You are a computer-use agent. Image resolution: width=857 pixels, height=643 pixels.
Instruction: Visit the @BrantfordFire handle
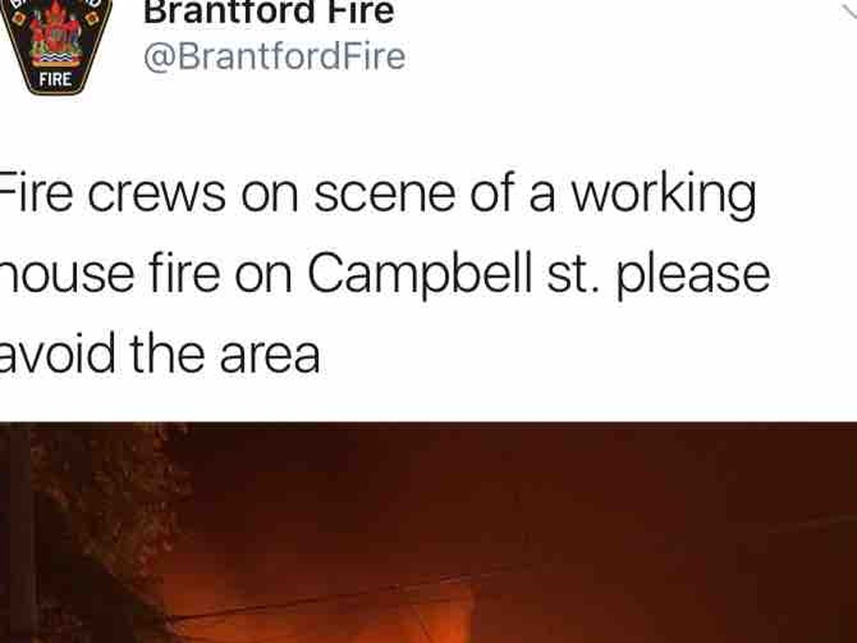pyautogui.click(x=274, y=57)
